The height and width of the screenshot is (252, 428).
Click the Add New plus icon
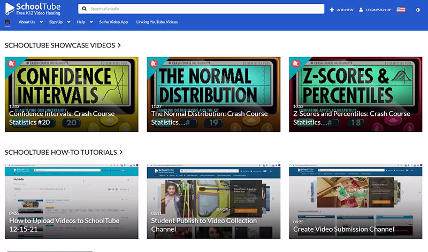coord(332,10)
